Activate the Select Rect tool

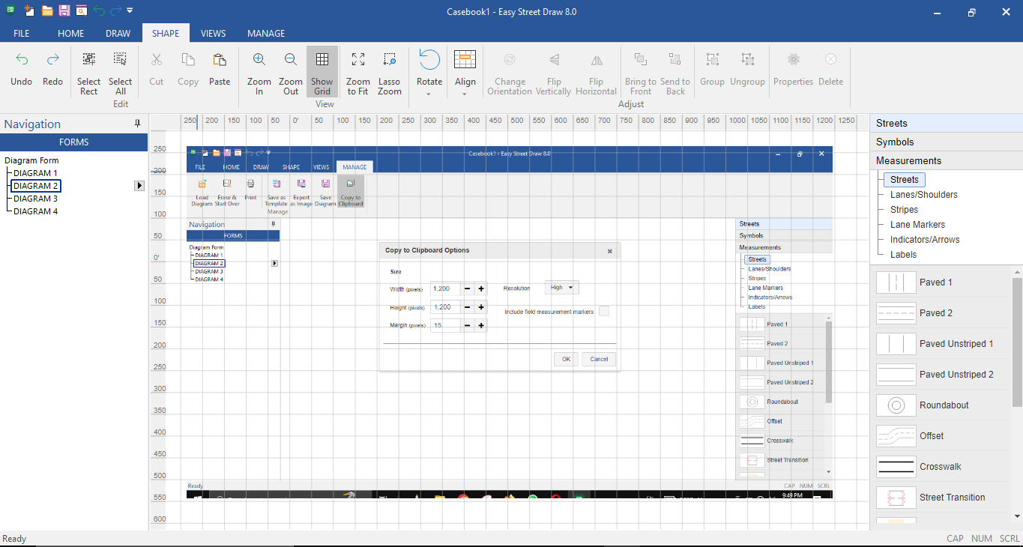(x=88, y=73)
